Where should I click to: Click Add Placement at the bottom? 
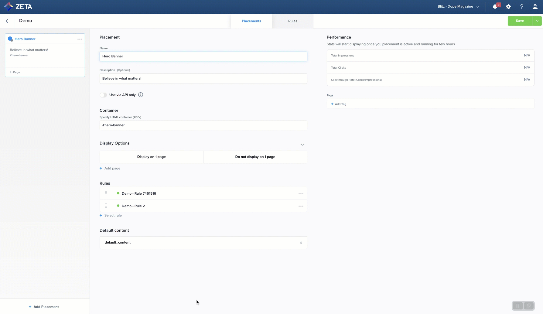tap(44, 307)
